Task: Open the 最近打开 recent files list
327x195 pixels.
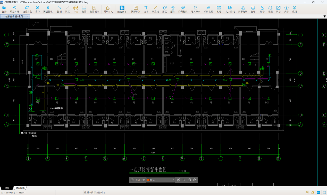Action: click(x=14, y=9)
